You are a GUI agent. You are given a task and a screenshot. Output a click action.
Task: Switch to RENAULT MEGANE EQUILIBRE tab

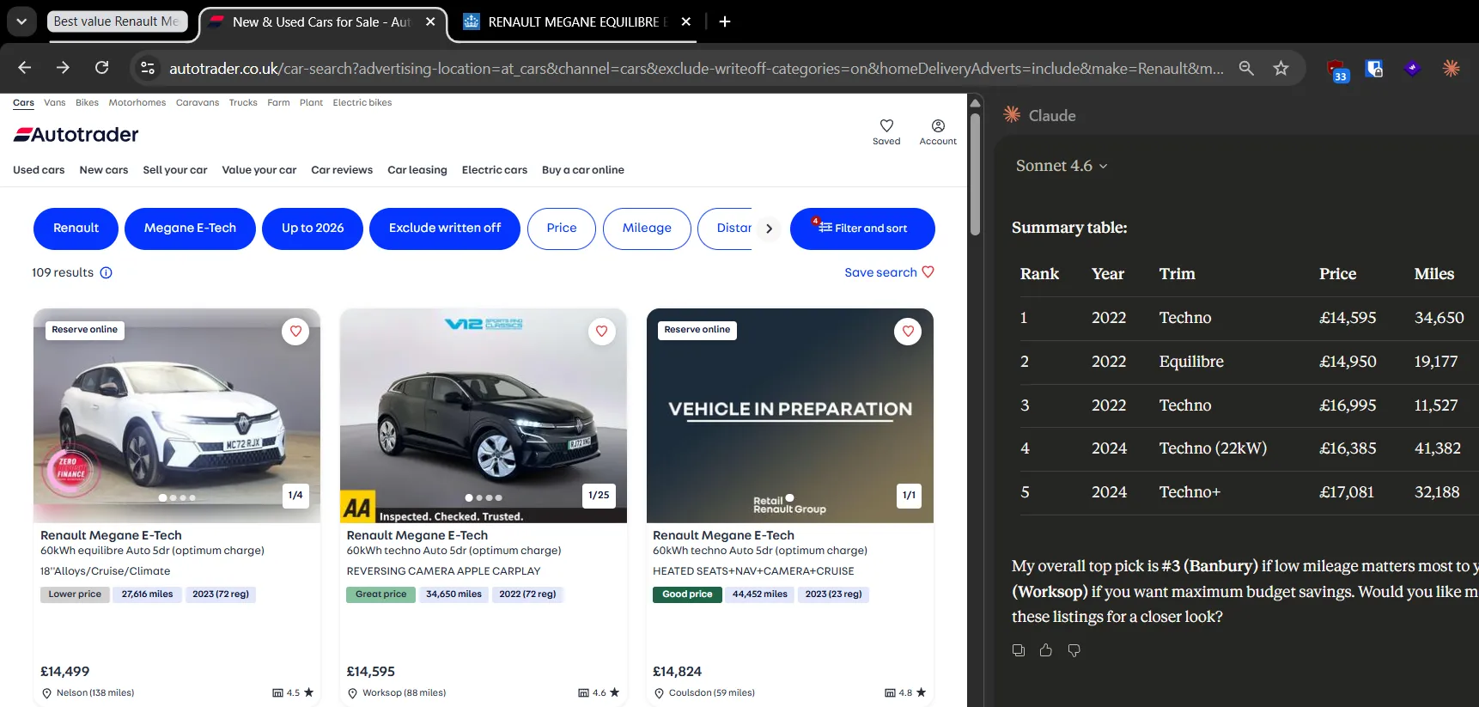[x=577, y=21]
